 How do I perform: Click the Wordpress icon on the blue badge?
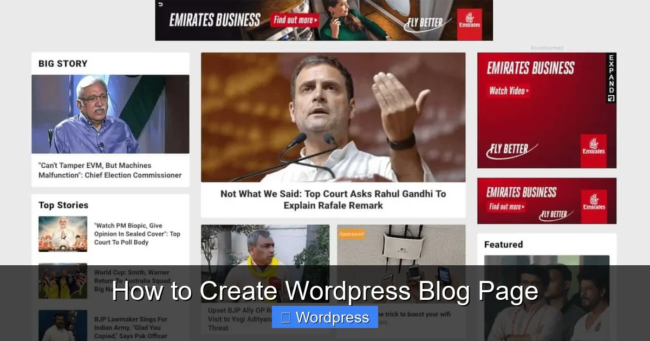pyautogui.click(x=286, y=317)
